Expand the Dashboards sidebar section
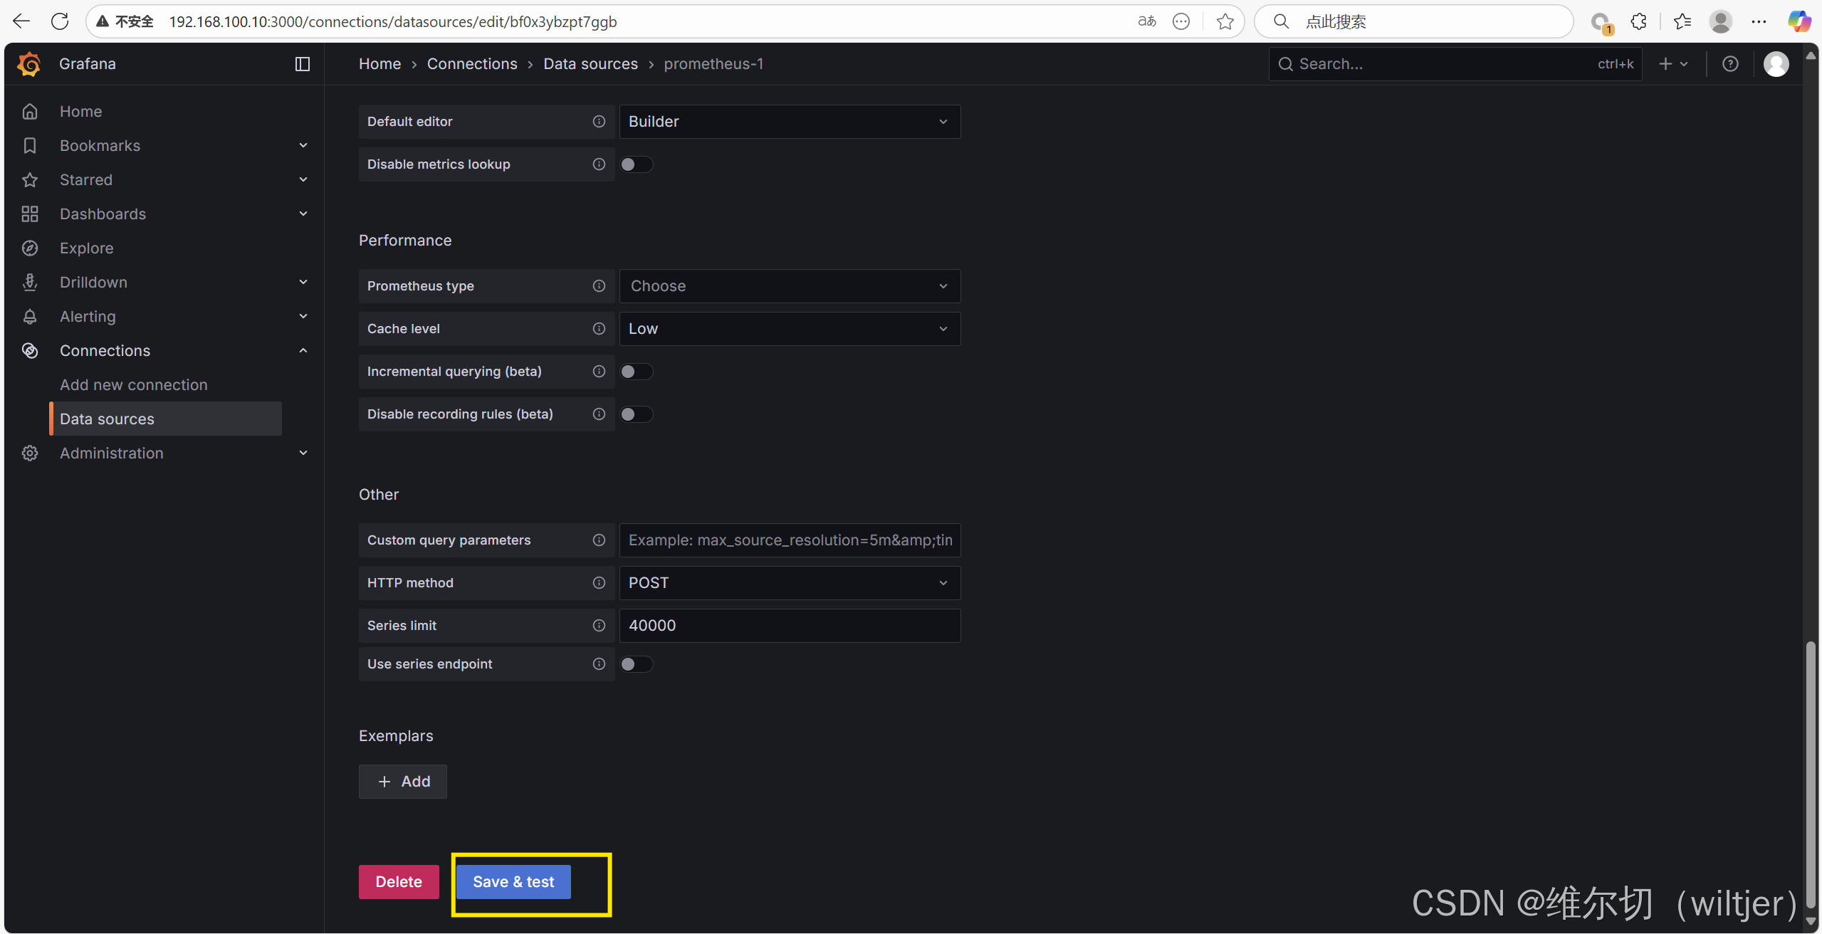 (x=303, y=214)
